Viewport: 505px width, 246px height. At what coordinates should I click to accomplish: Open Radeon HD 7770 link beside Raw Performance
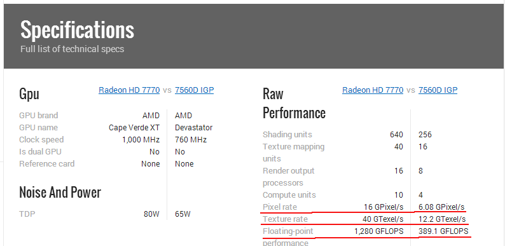pos(373,90)
